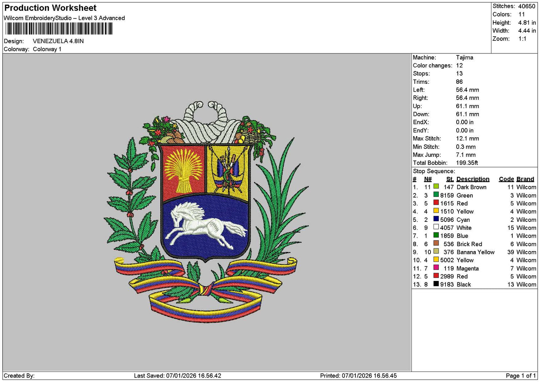Image resolution: width=540 pixels, height=382 pixels.
Task: Click the Stops value '13'
Action: (459, 74)
